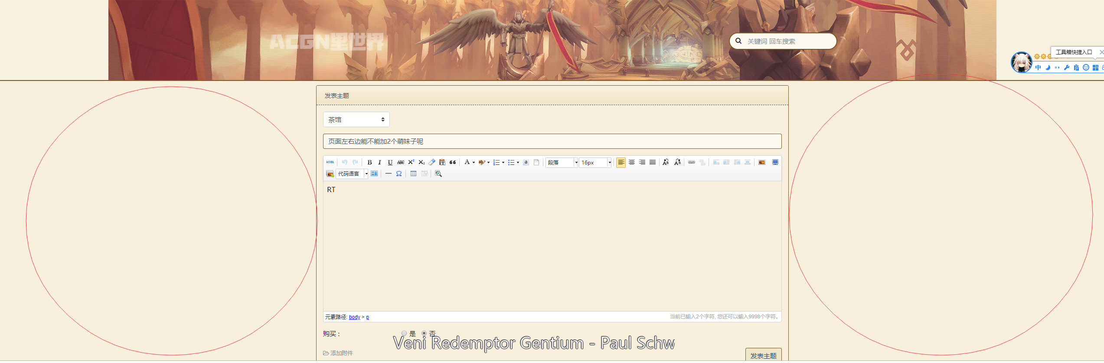Click the search magnifier icon
The image size is (1104, 363).
(x=738, y=41)
